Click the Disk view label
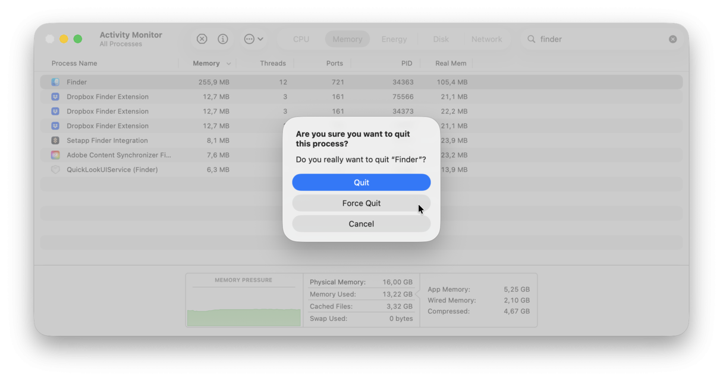The height and width of the screenshot is (381, 723). tap(441, 39)
